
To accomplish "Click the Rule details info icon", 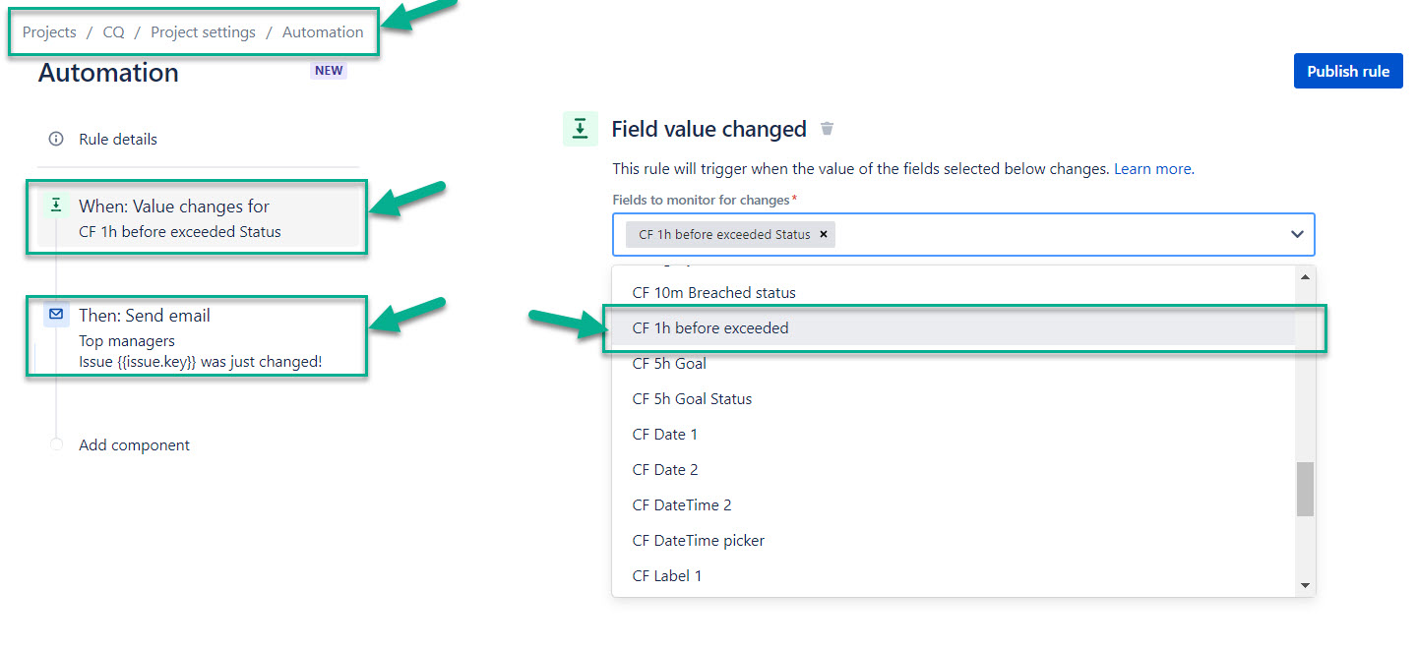I will tap(56, 139).
